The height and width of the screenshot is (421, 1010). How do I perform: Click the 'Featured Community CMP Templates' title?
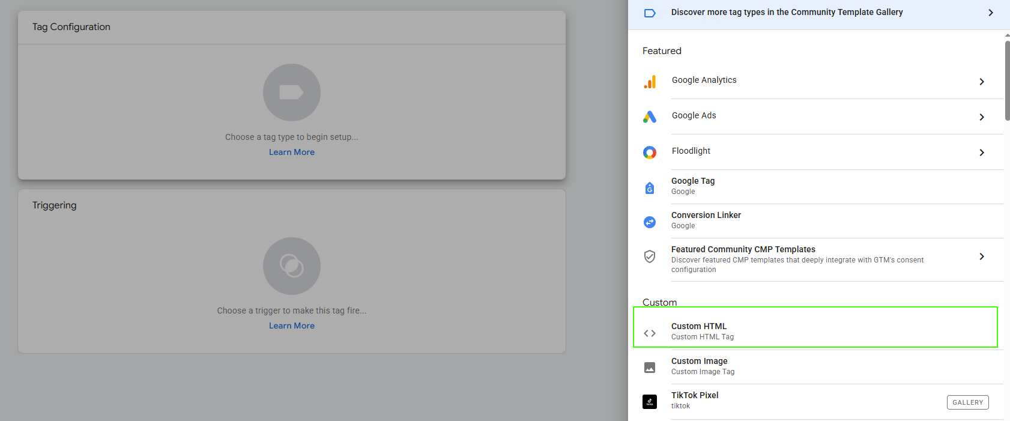pos(743,250)
